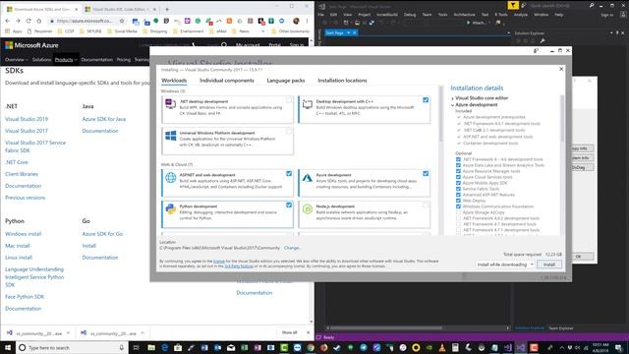The image size is (629, 354).
Task: Click the Chrome back arrow
Action: [x=8, y=21]
